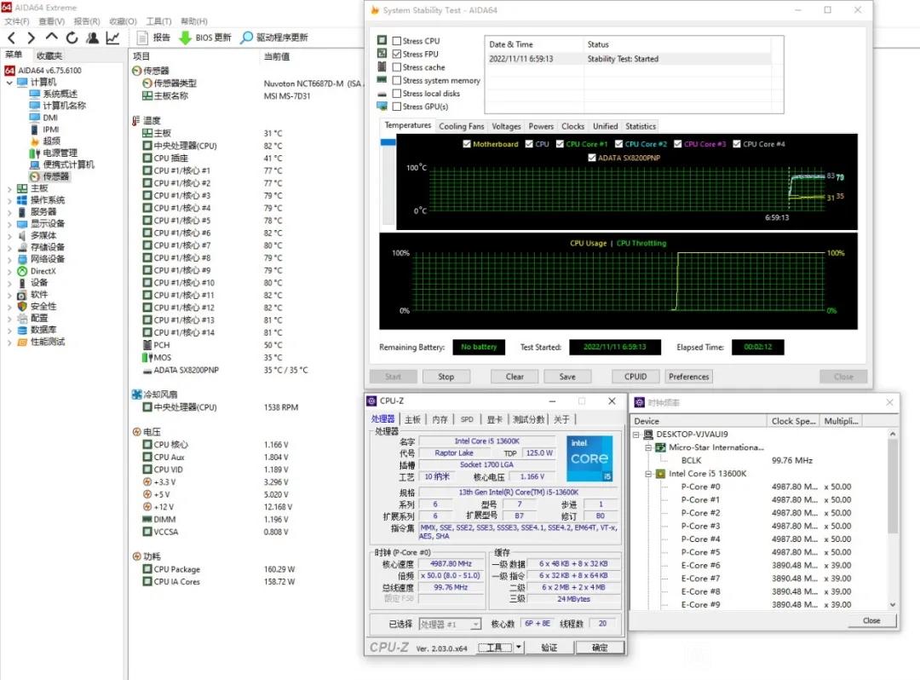Switch to the Cooling Fans tab
The image size is (920, 680).
tap(461, 126)
